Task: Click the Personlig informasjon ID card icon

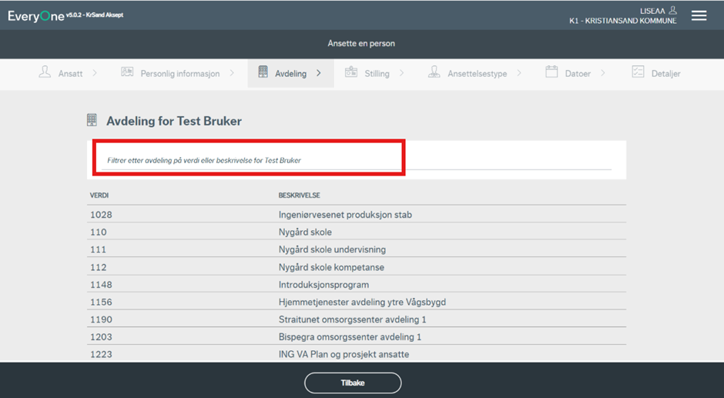Action: pos(127,73)
